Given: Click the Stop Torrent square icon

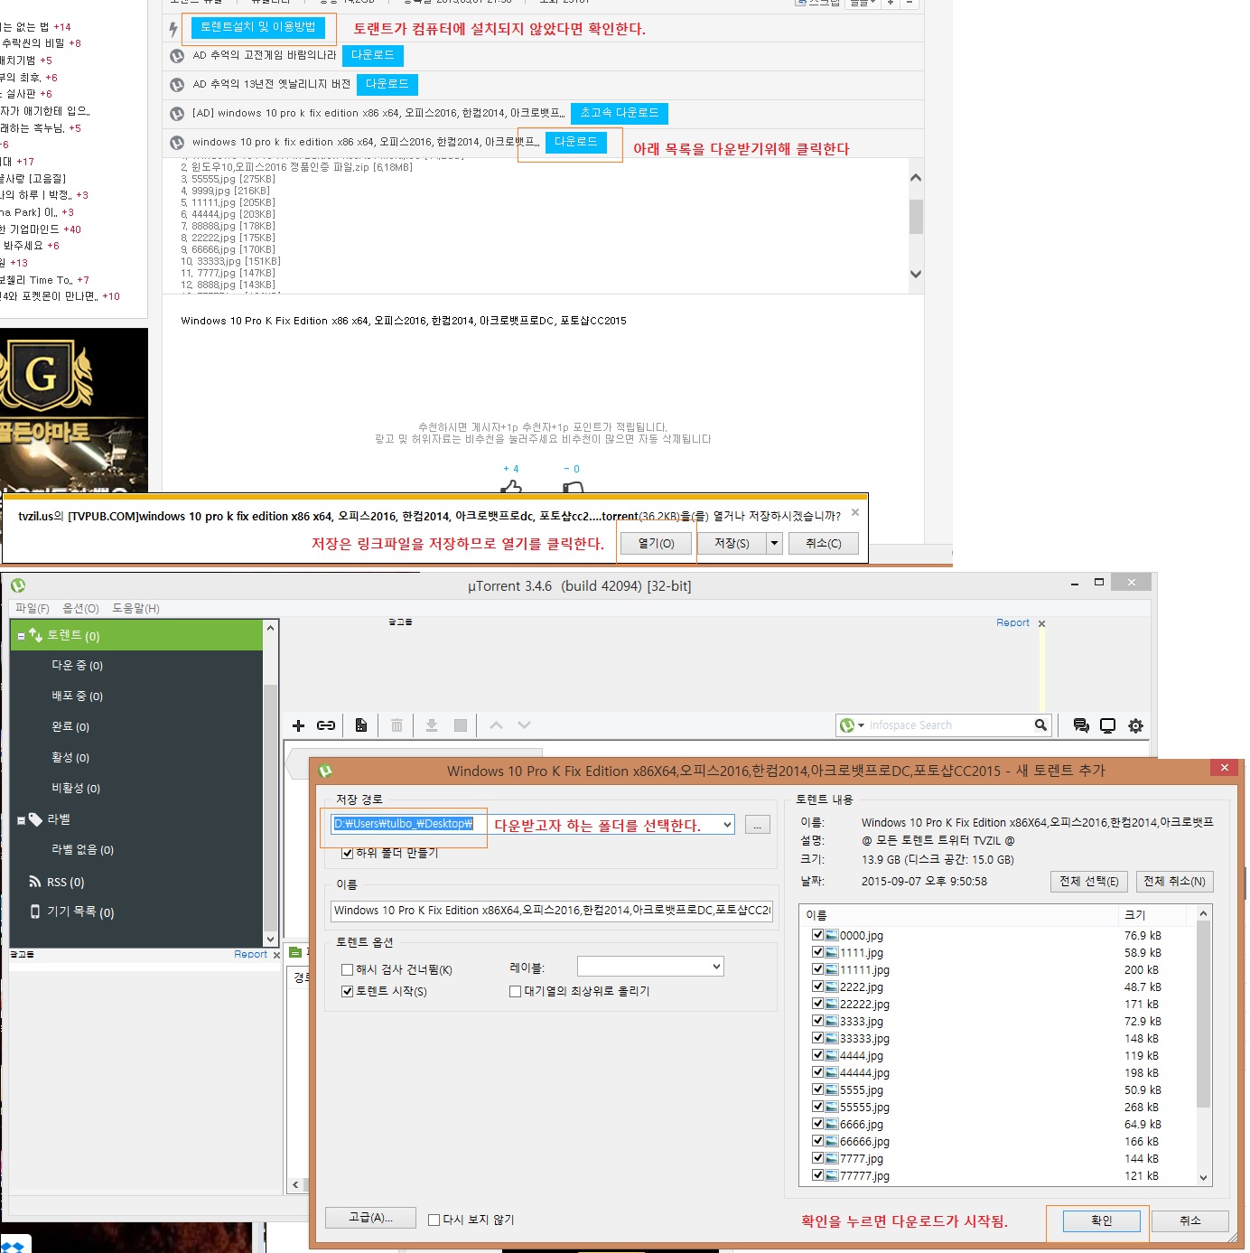Looking at the screenshot, I should (x=461, y=725).
